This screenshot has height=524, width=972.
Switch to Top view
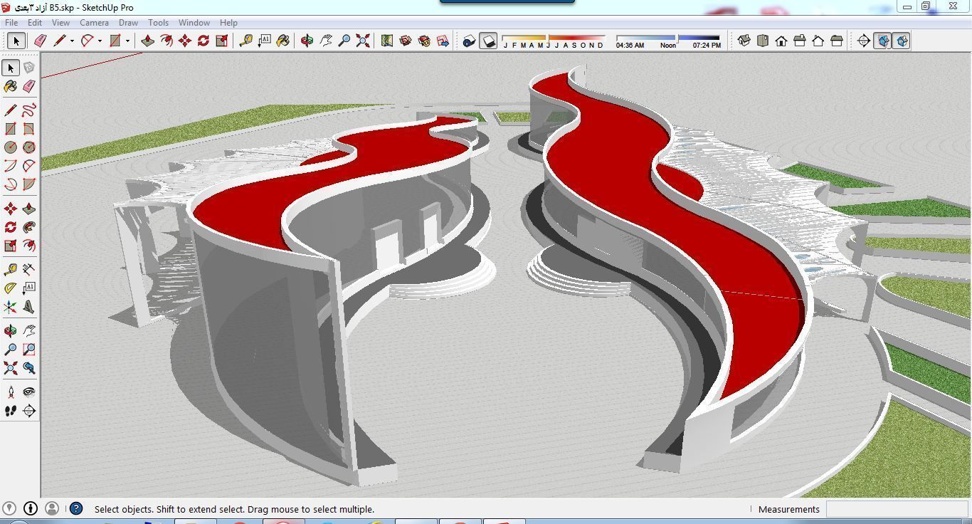763,41
